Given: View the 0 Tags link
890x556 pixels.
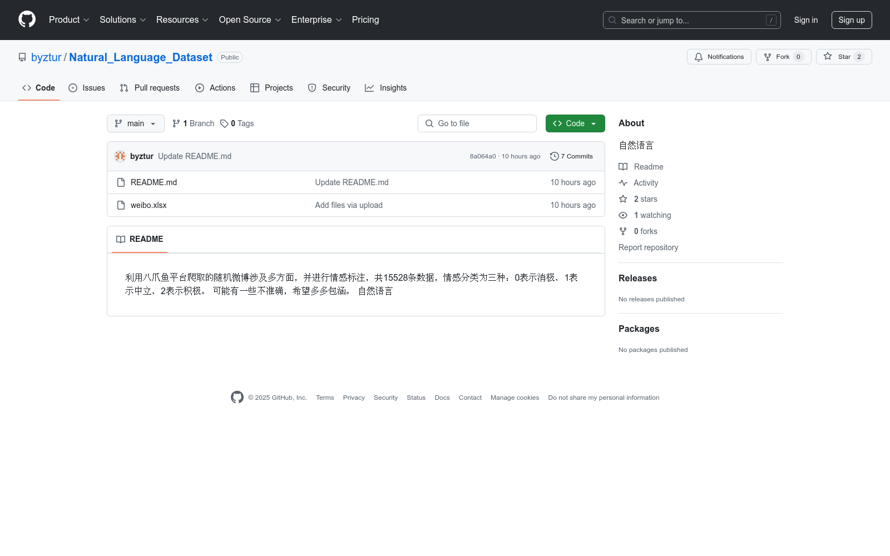Looking at the screenshot, I should [237, 123].
